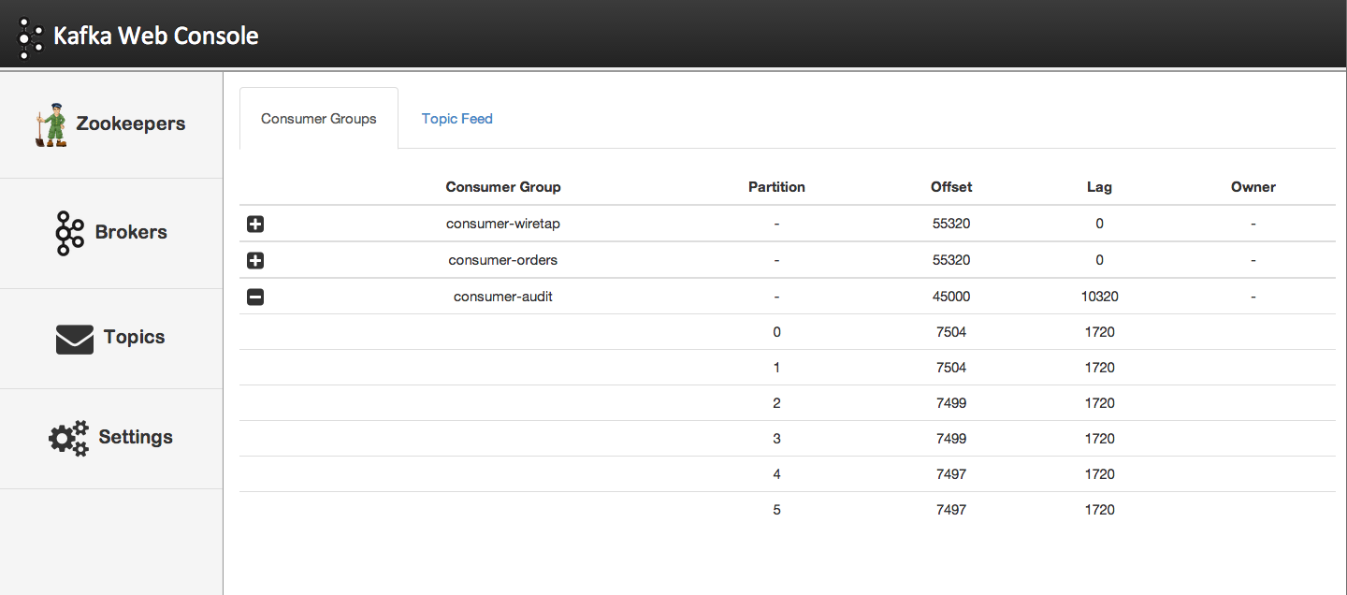Click the Lag column header
The image size is (1347, 595).
(1099, 187)
